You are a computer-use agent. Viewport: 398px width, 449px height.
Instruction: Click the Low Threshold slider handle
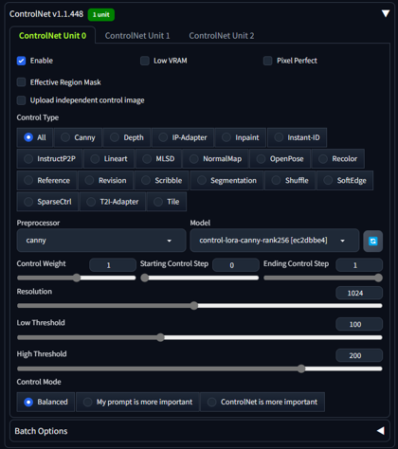[160, 337]
